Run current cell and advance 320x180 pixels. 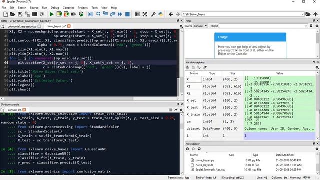point(66,14)
